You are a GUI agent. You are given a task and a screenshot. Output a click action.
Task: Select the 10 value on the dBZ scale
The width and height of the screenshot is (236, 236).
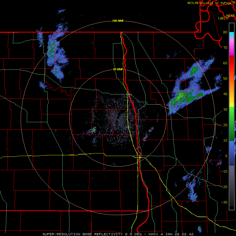point(225,141)
